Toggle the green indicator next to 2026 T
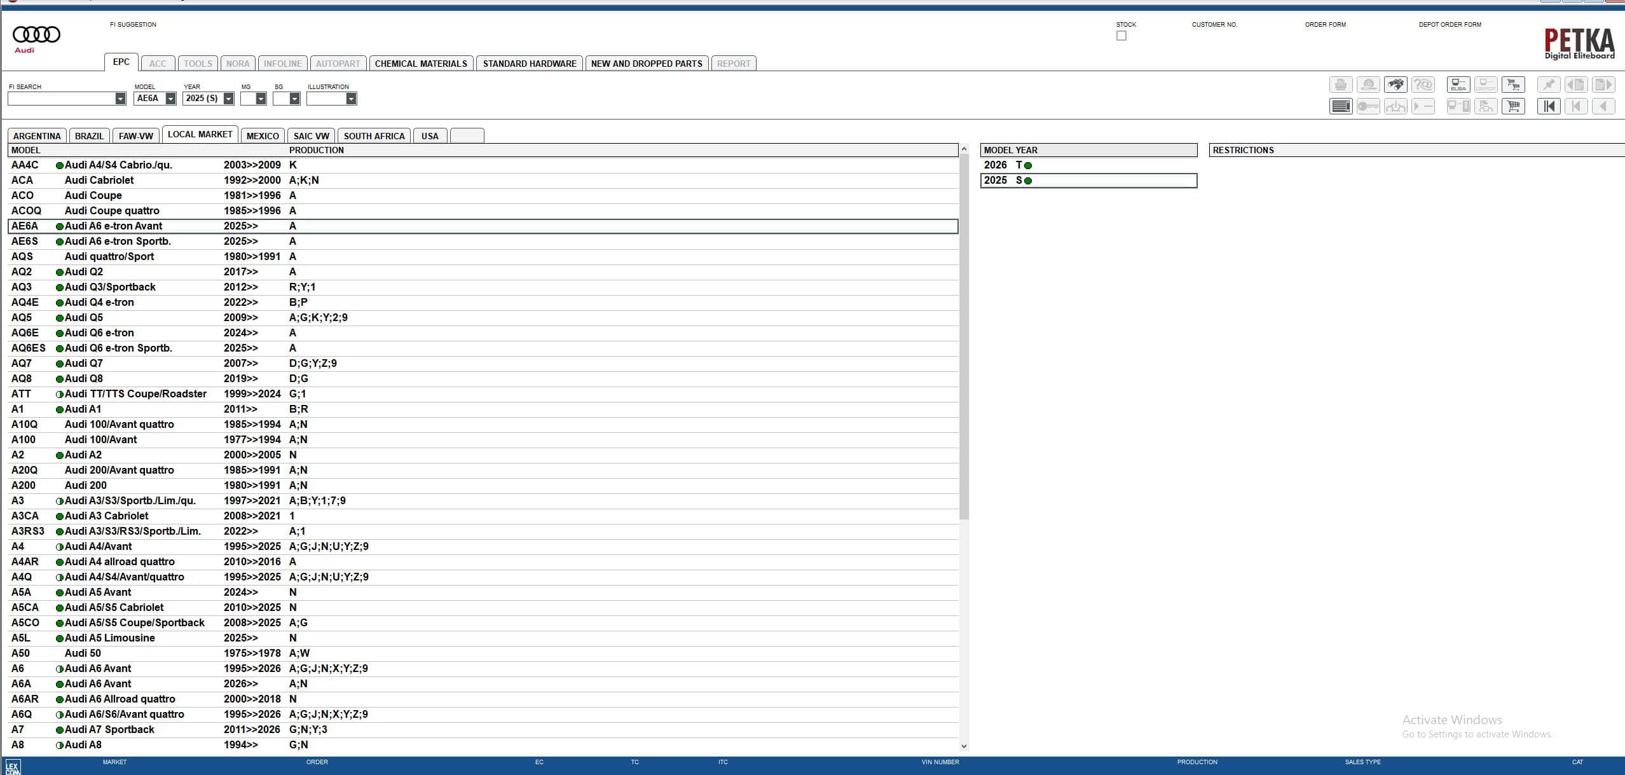 click(1028, 165)
